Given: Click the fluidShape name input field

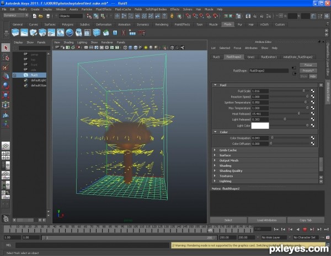Looking at the screenshot, I should click(269, 71).
